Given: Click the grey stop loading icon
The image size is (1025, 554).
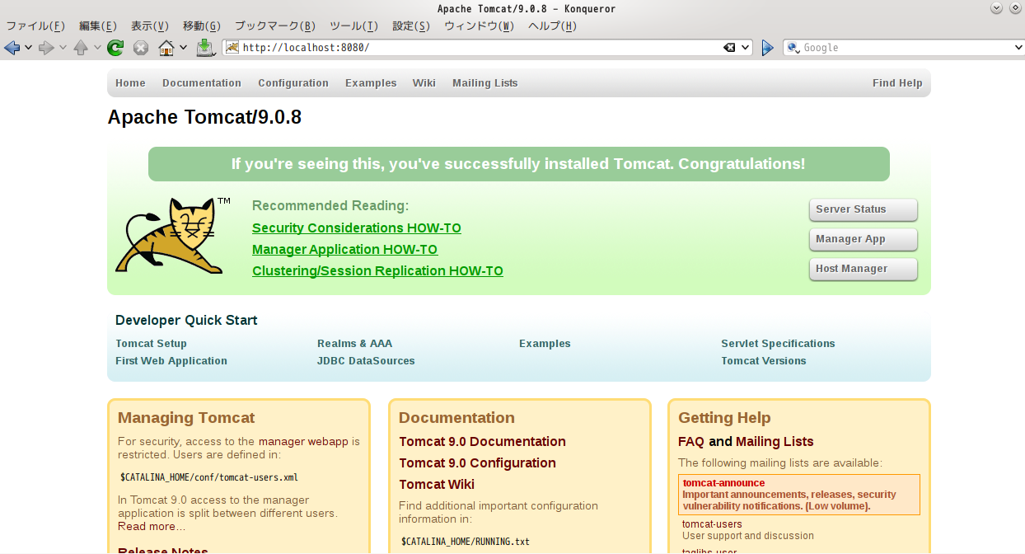Looking at the screenshot, I should pyautogui.click(x=141, y=48).
